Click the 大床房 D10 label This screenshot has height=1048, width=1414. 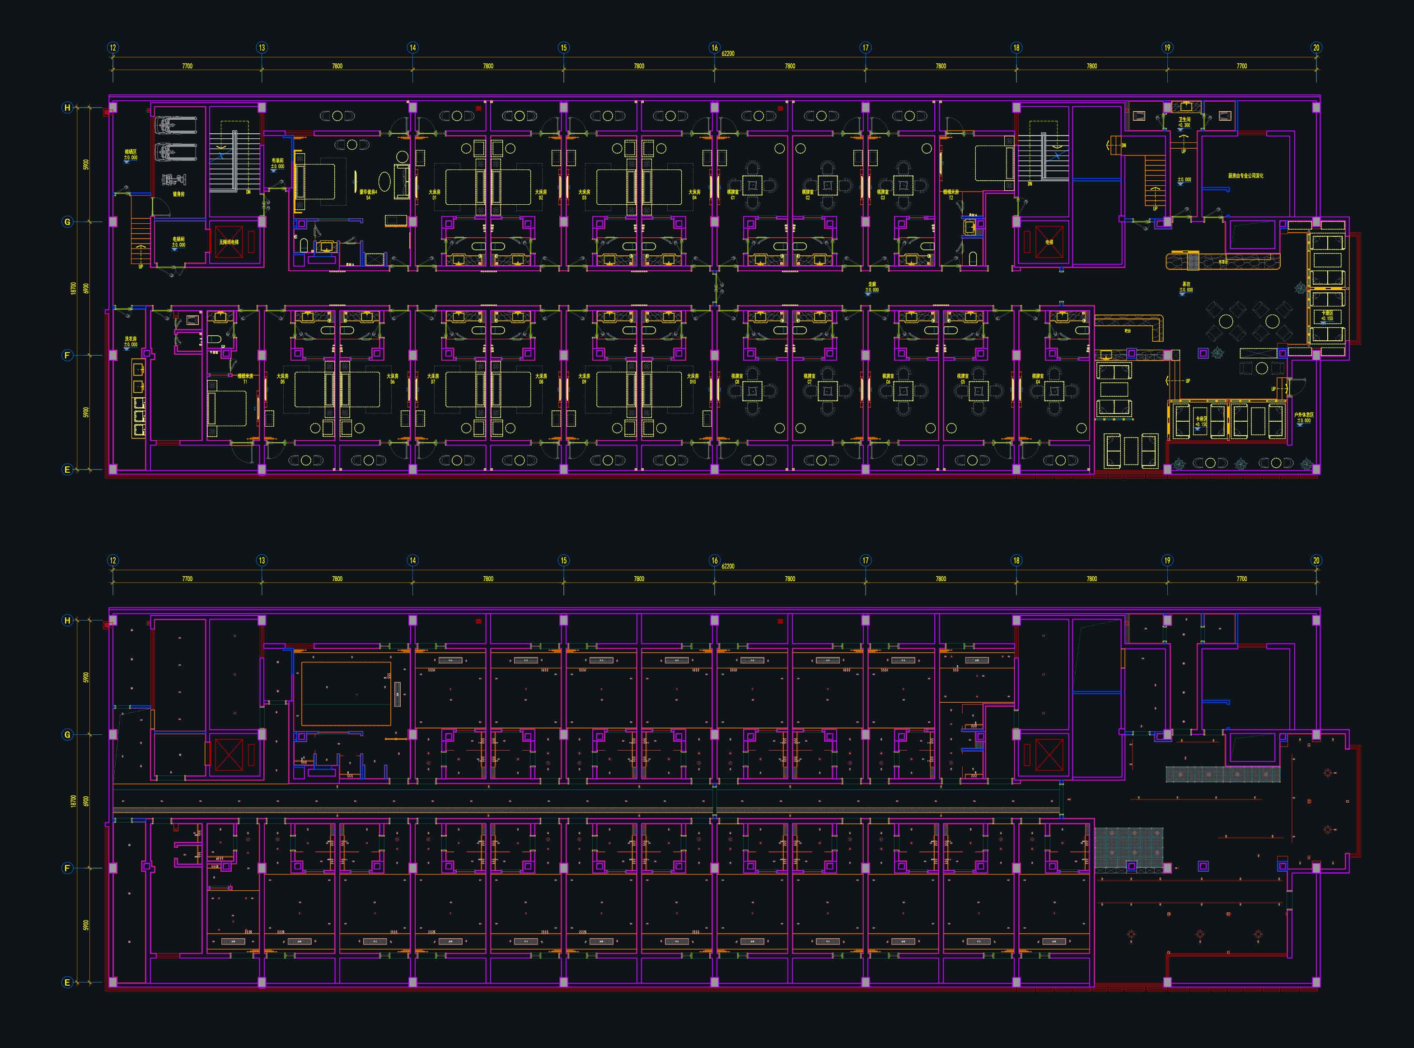click(x=693, y=379)
